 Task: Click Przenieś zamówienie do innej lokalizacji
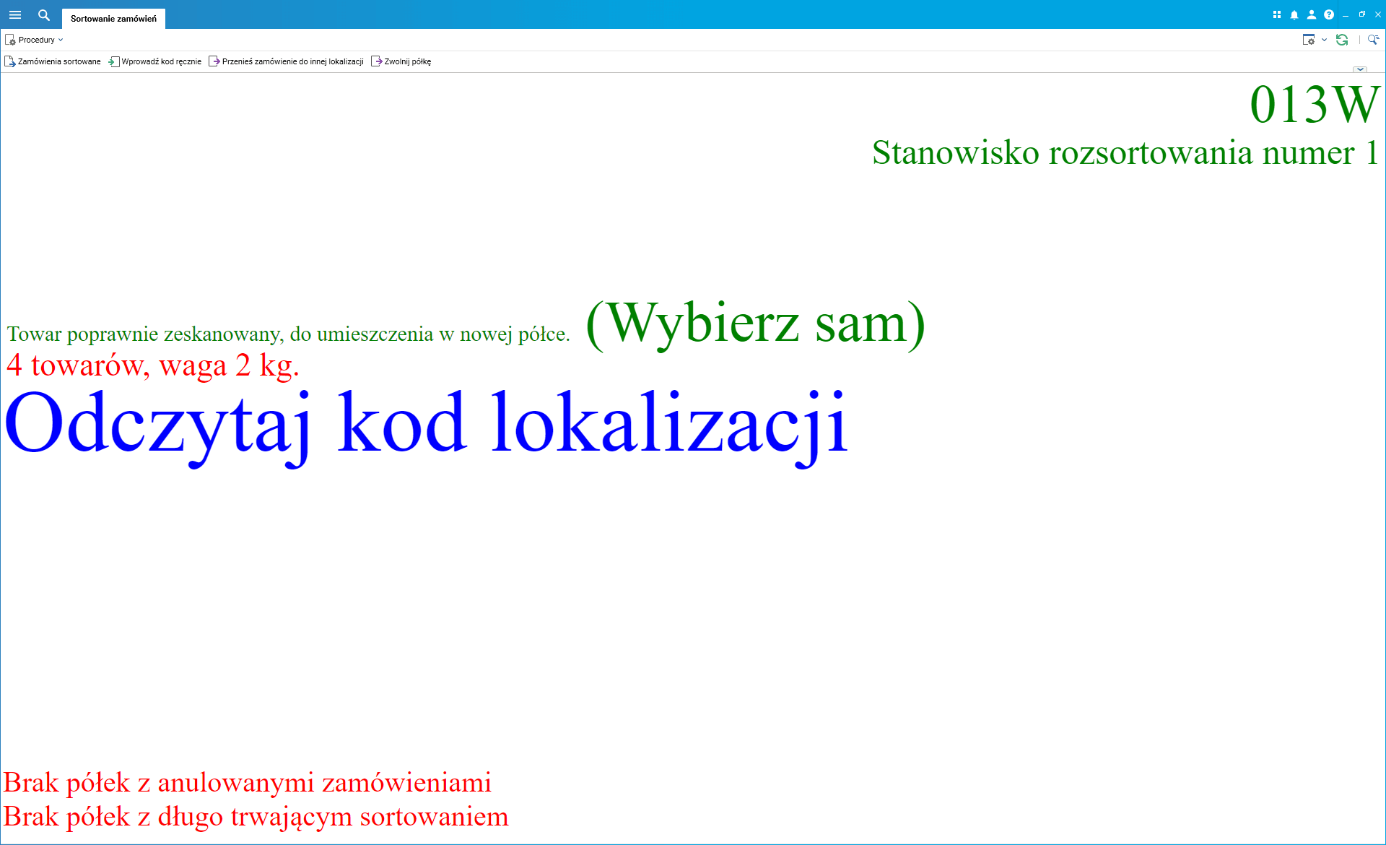point(286,61)
